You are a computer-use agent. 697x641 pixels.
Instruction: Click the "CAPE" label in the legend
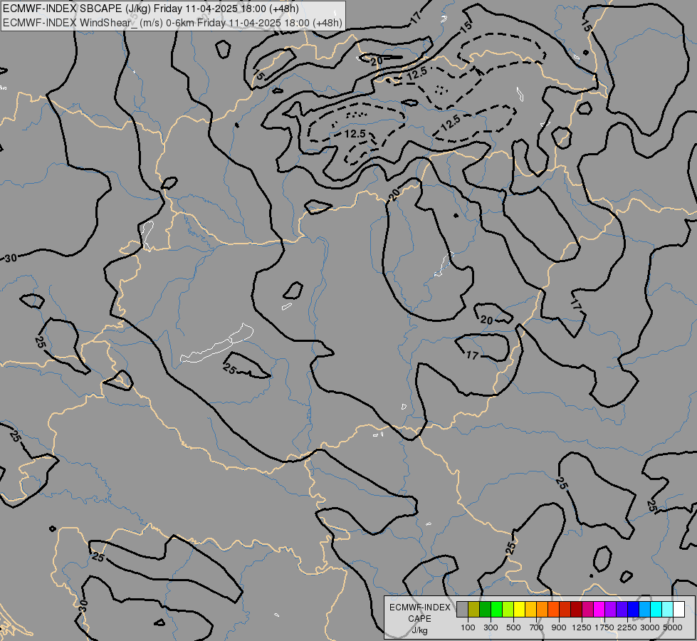419,619
